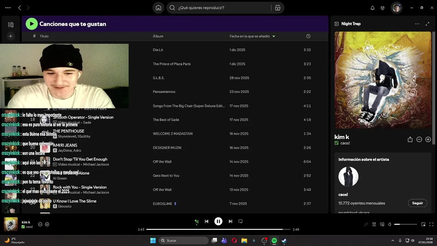Open now-playing thumbnail in bottom bar
The image size is (437, 246).
pyautogui.click(x=11, y=224)
